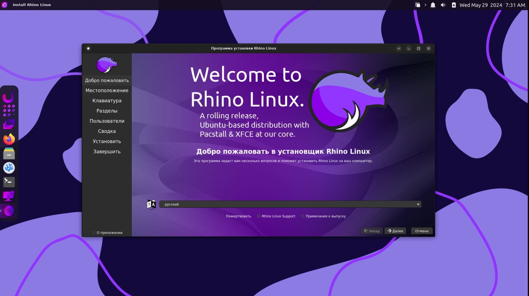Open the monitor-with-gear system icon in the dock
This screenshot has width=529, height=296.
(9, 196)
